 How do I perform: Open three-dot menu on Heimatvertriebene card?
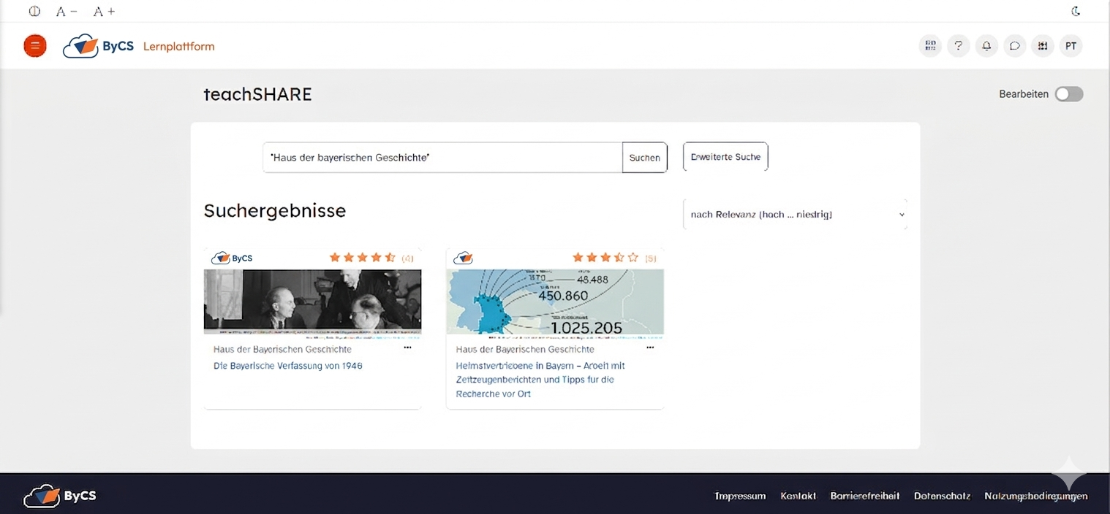pyautogui.click(x=650, y=348)
